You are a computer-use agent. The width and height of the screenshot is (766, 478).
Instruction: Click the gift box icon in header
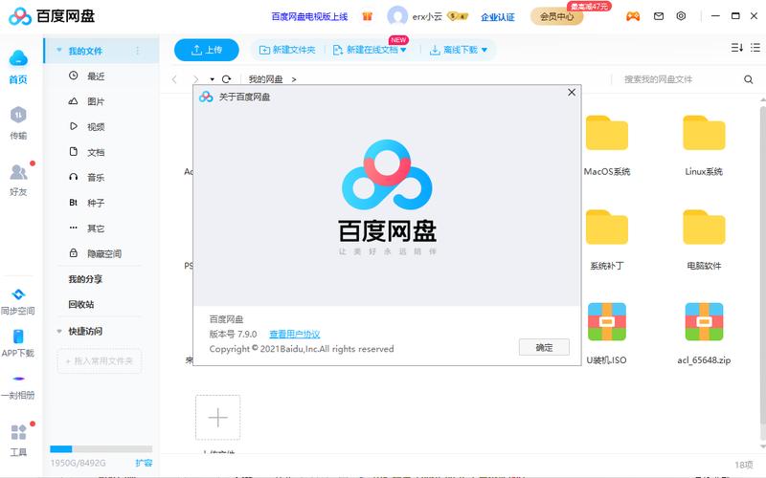[368, 16]
